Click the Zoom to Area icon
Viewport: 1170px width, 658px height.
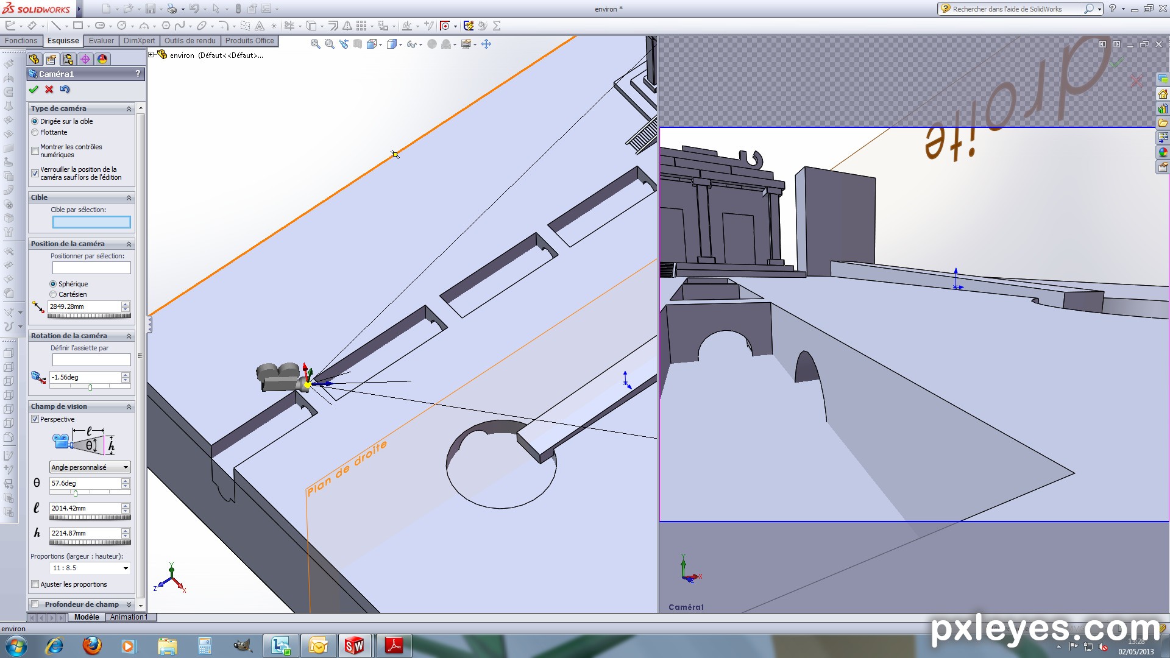[x=329, y=44]
